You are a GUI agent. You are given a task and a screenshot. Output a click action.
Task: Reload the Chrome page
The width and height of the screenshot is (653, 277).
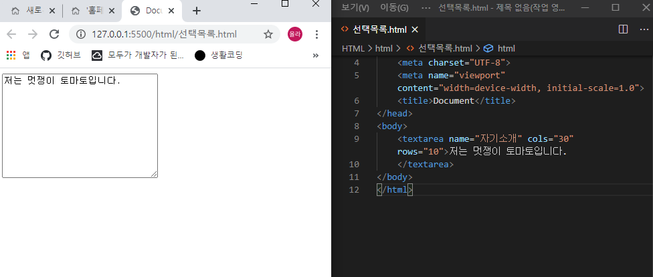[x=54, y=34]
